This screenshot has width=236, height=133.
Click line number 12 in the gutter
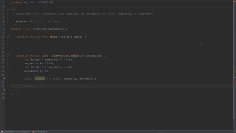[x=3, y=44]
